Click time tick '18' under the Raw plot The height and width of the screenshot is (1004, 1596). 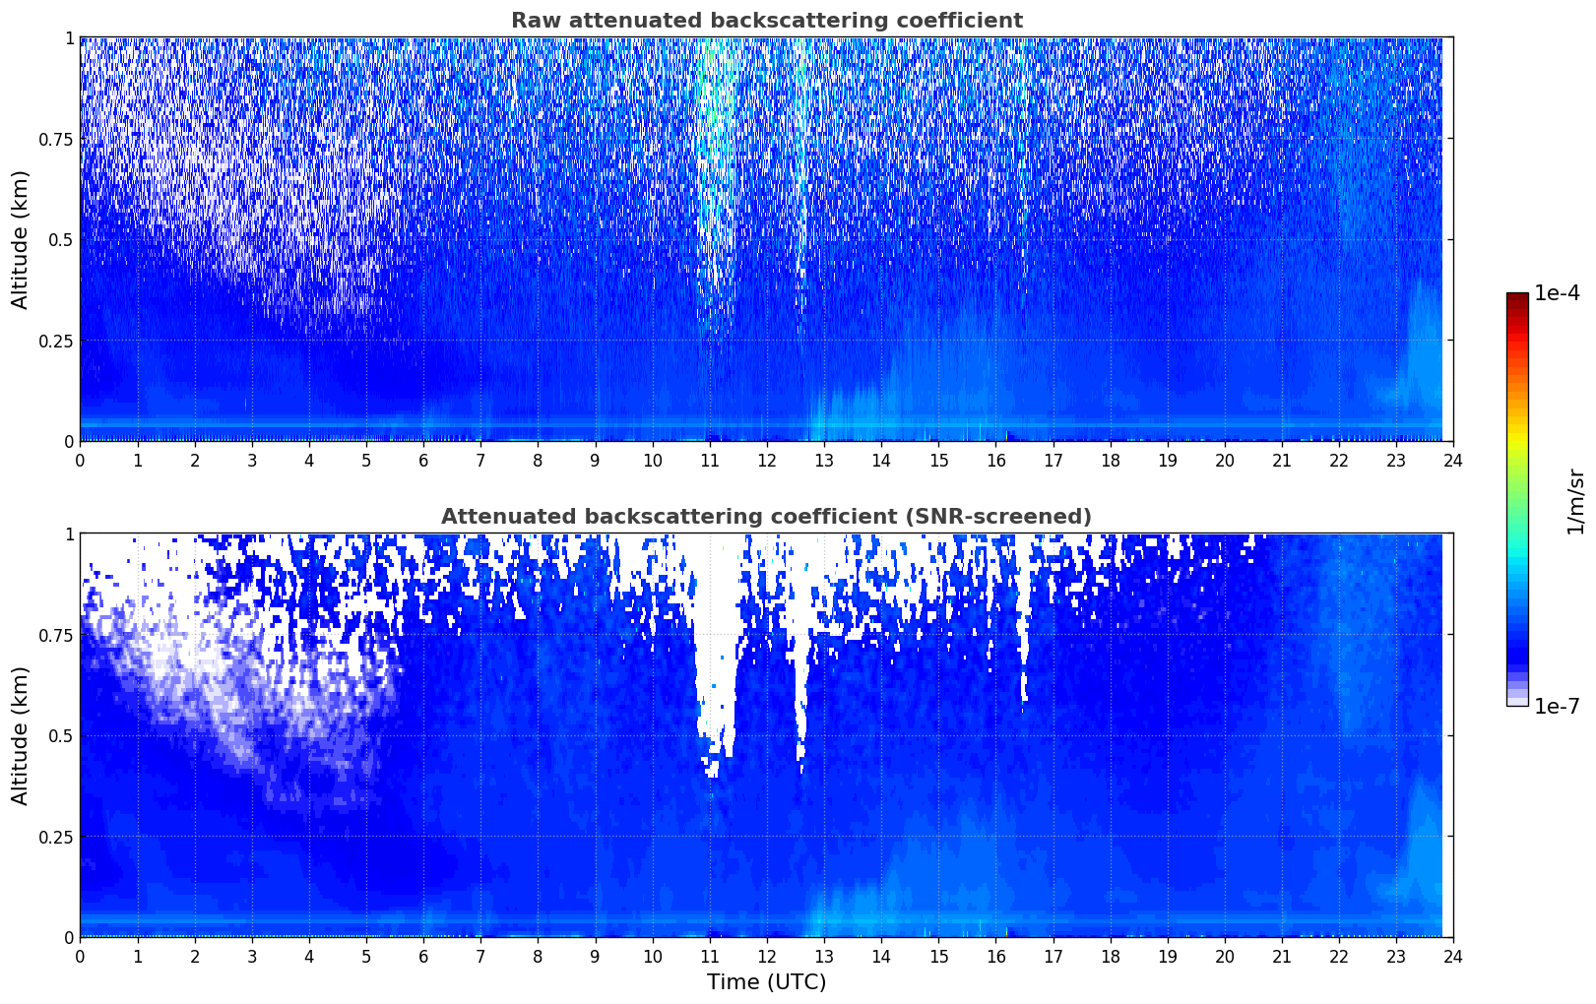coord(1110,460)
